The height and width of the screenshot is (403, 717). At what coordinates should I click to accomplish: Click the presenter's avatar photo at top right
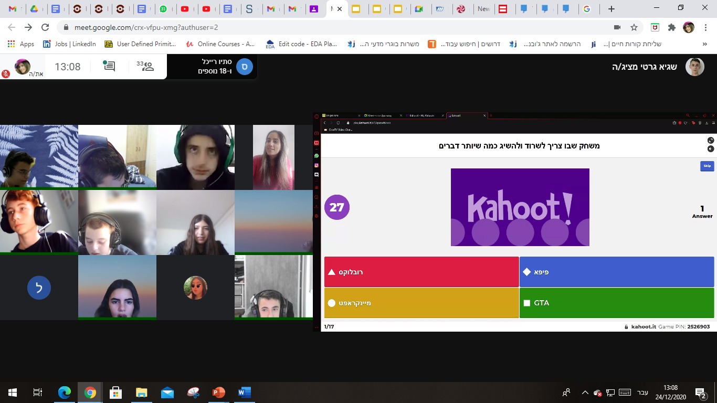(695, 67)
